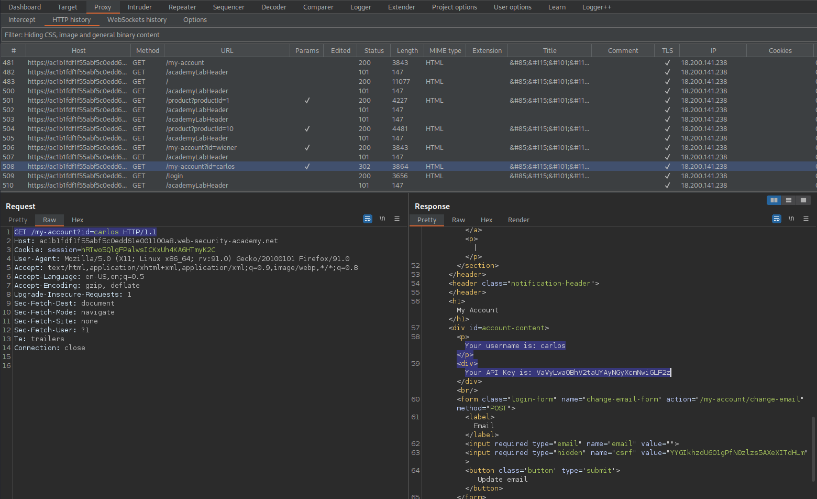This screenshot has width=817, height=499.
Task: Sort history by the Extension column
Action: tap(487, 50)
